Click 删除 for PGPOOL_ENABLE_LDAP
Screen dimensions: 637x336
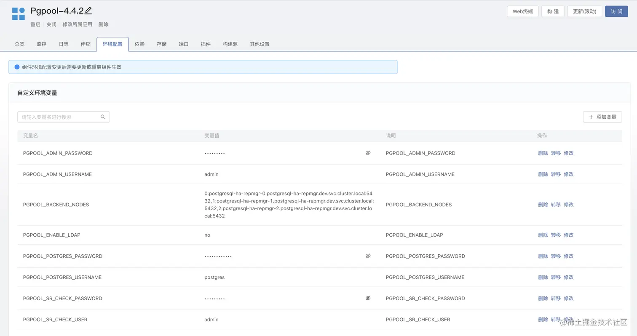pyautogui.click(x=543, y=235)
